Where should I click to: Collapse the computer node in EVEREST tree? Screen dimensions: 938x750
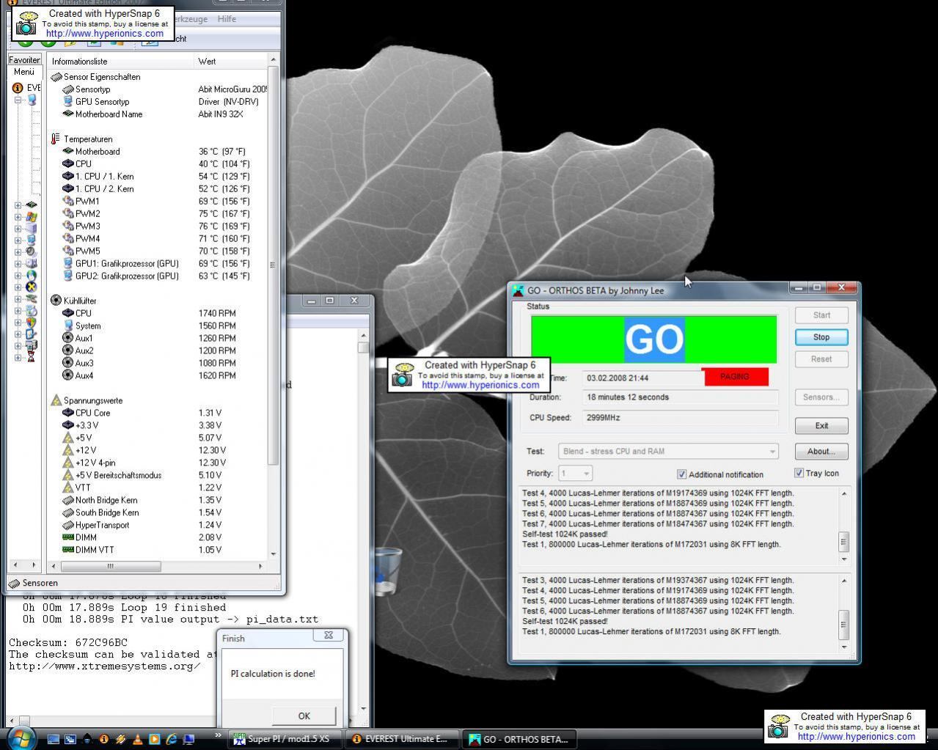tap(18, 100)
